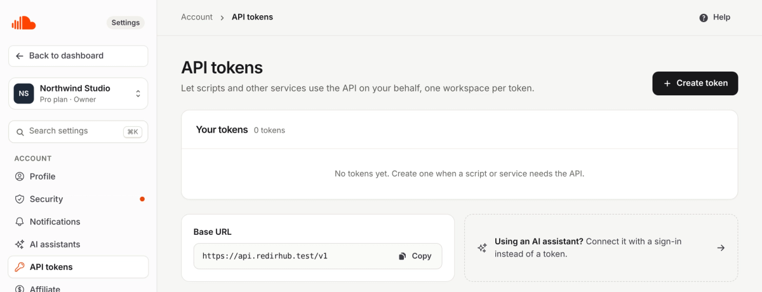The height and width of the screenshot is (292, 762).
Task: Click the left arrow icon beside Back to dashboard
Action: 20,56
